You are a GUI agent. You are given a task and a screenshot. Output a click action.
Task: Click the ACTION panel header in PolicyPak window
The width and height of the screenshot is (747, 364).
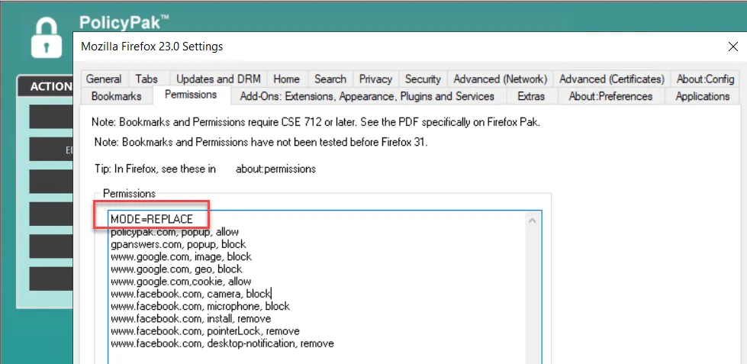[45, 86]
